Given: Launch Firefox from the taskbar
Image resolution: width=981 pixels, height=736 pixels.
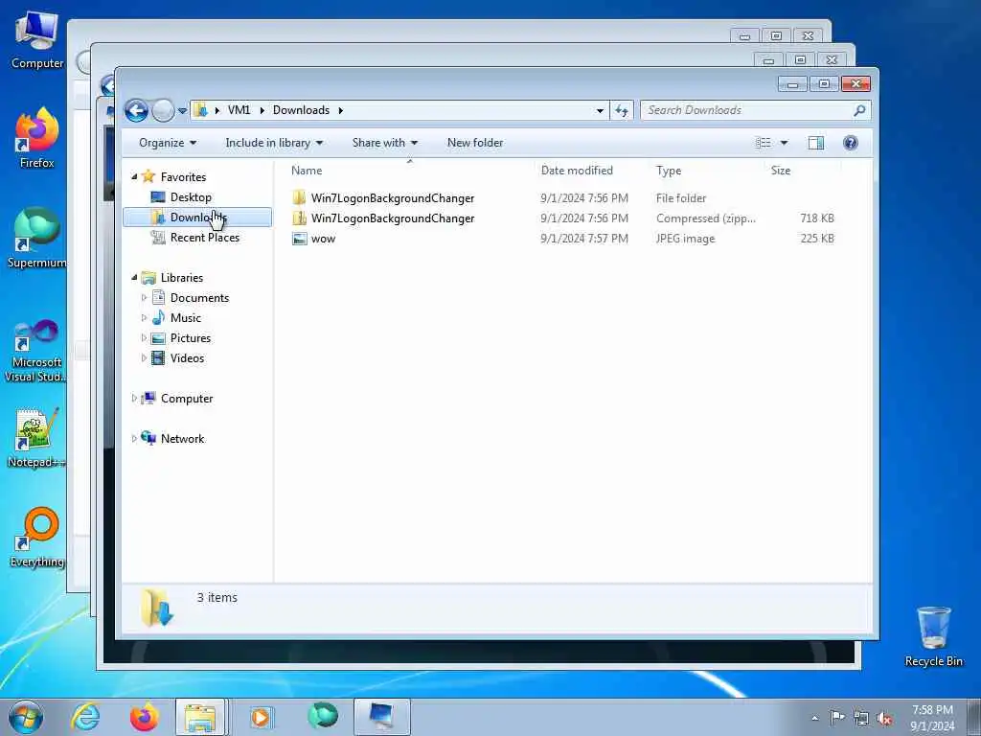Looking at the screenshot, I should click(144, 717).
